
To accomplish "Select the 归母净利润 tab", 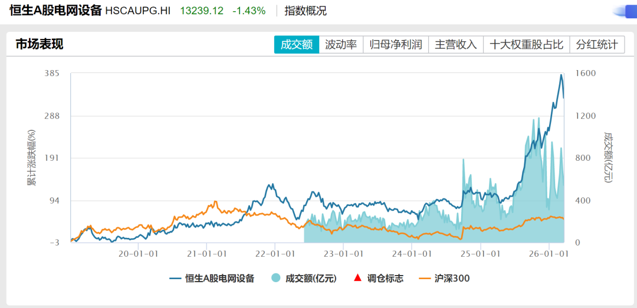I will [396, 45].
